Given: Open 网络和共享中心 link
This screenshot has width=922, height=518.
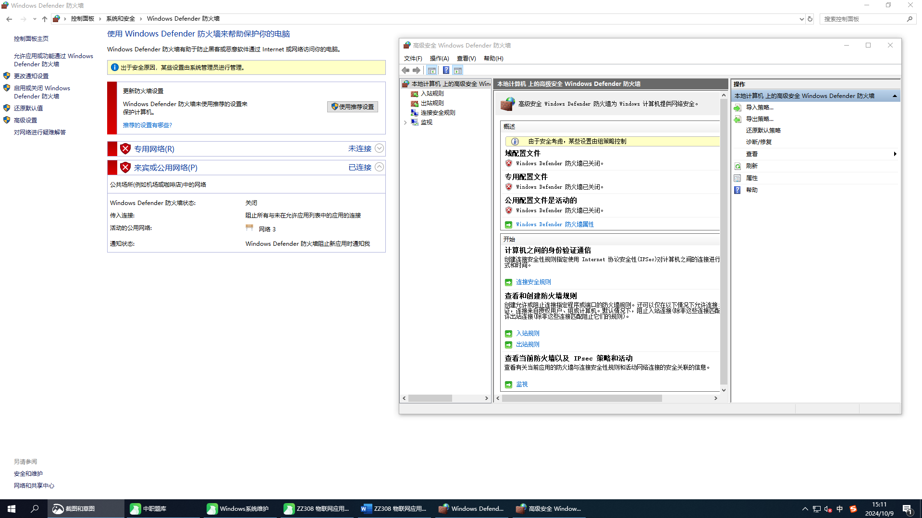Looking at the screenshot, I should coord(34,486).
